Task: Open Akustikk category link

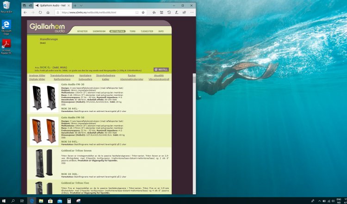Action: (159, 75)
